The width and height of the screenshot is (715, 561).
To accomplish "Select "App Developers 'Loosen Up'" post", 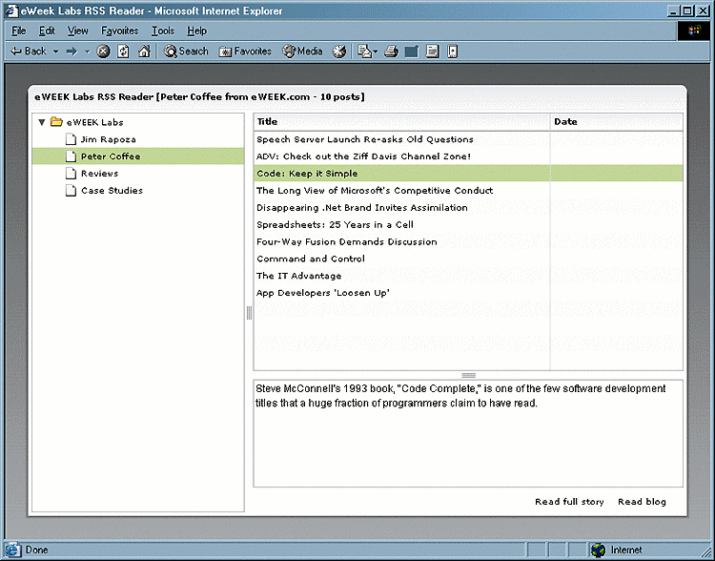I will [468, 293].
